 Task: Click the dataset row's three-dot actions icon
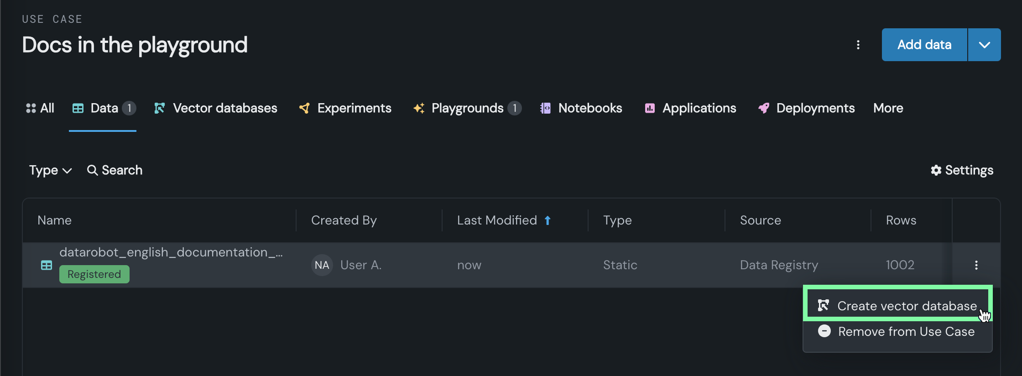click(x=976, y=265)
